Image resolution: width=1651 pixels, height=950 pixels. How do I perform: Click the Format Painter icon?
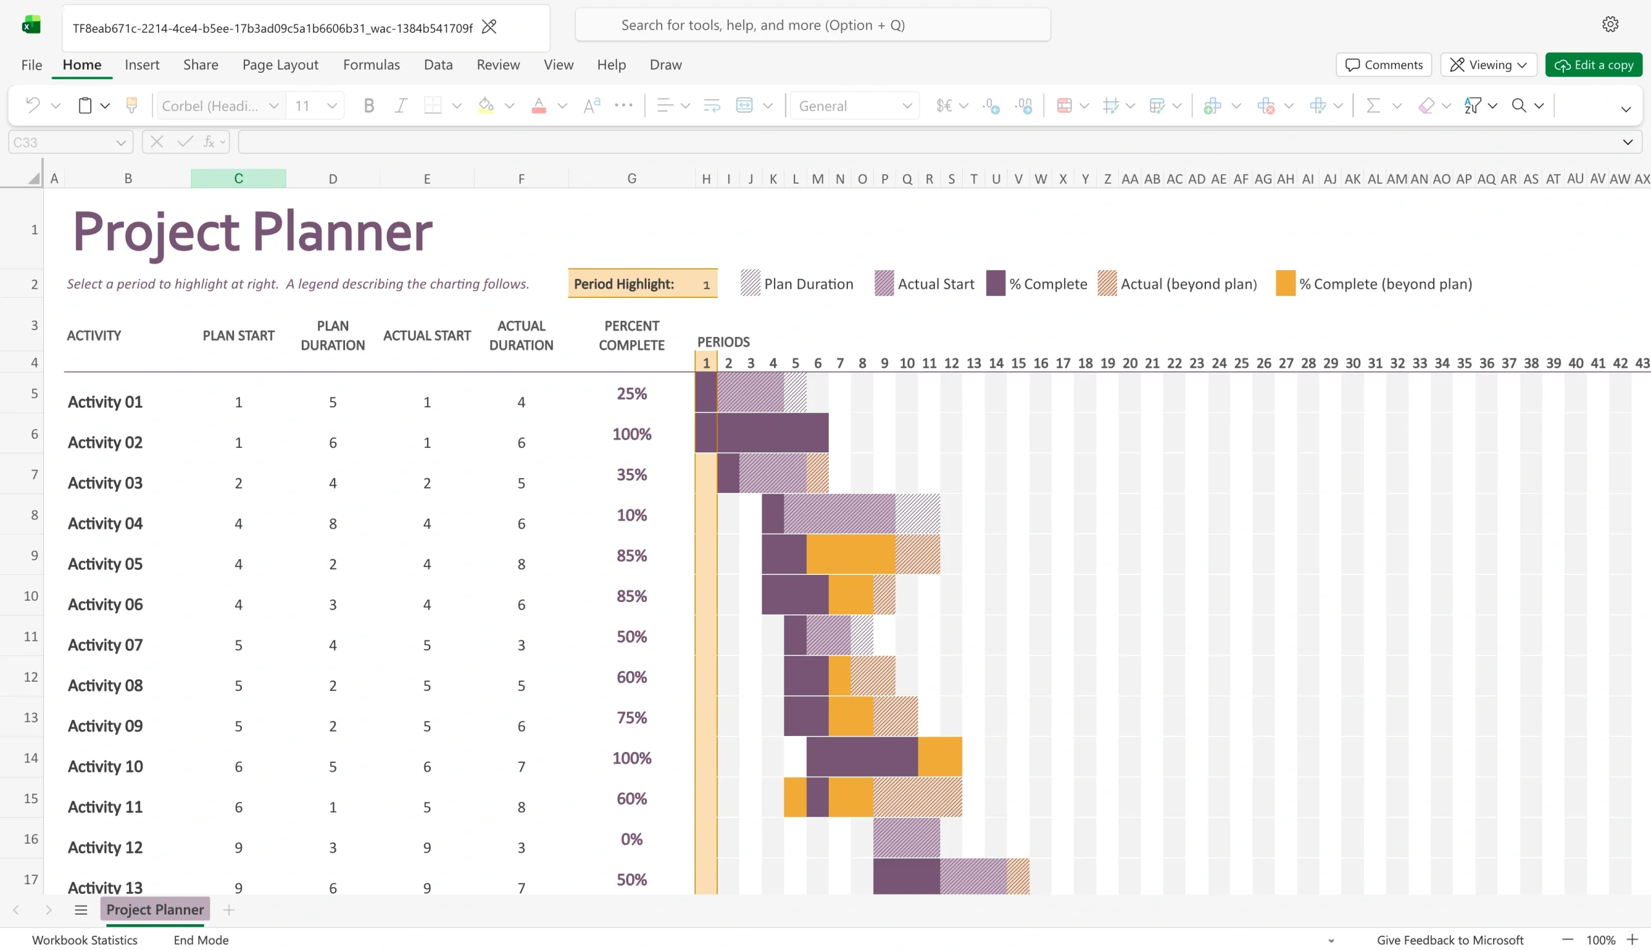point(132,105)
